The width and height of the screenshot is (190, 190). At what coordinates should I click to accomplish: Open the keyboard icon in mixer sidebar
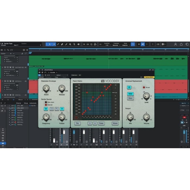click(3, 143)
